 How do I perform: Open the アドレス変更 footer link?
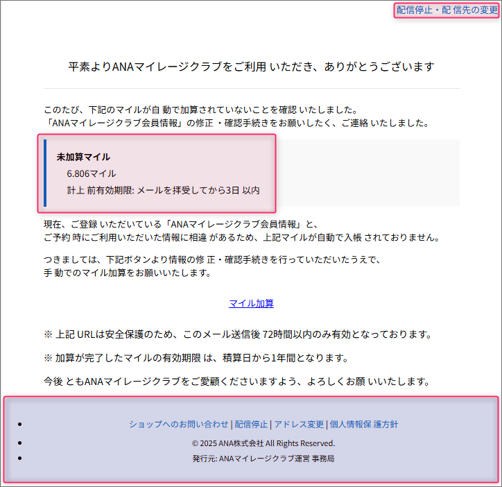point(299,424)
